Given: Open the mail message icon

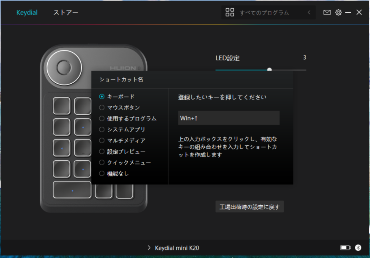Looking at the screenshot, I should click(x=327, y=13).
